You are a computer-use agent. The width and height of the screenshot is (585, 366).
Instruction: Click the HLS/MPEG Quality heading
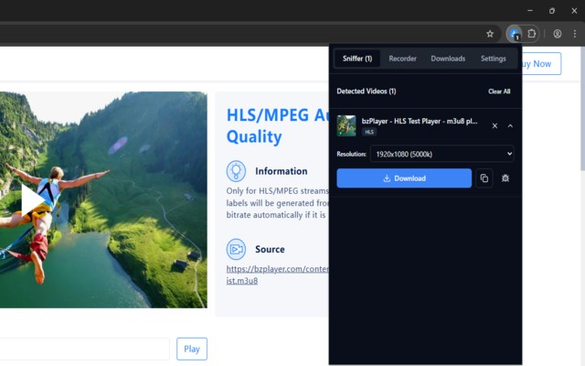(278, 126)
